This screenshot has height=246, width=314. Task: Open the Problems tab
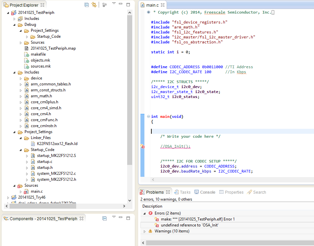tap(155, 192)
